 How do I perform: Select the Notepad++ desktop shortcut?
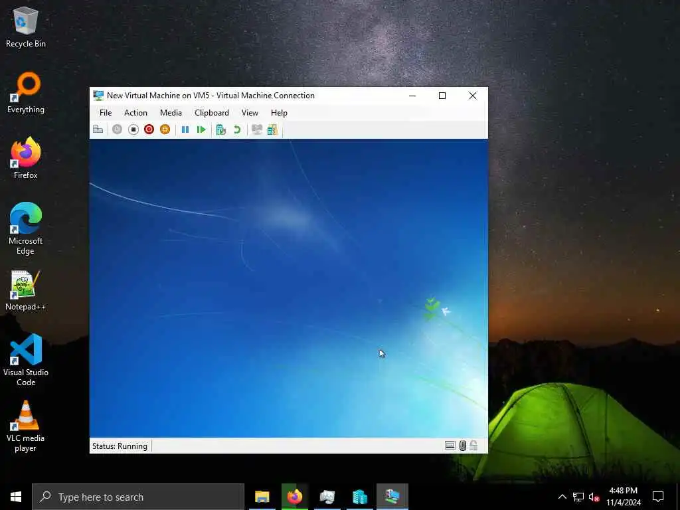(x=26, y=290)
